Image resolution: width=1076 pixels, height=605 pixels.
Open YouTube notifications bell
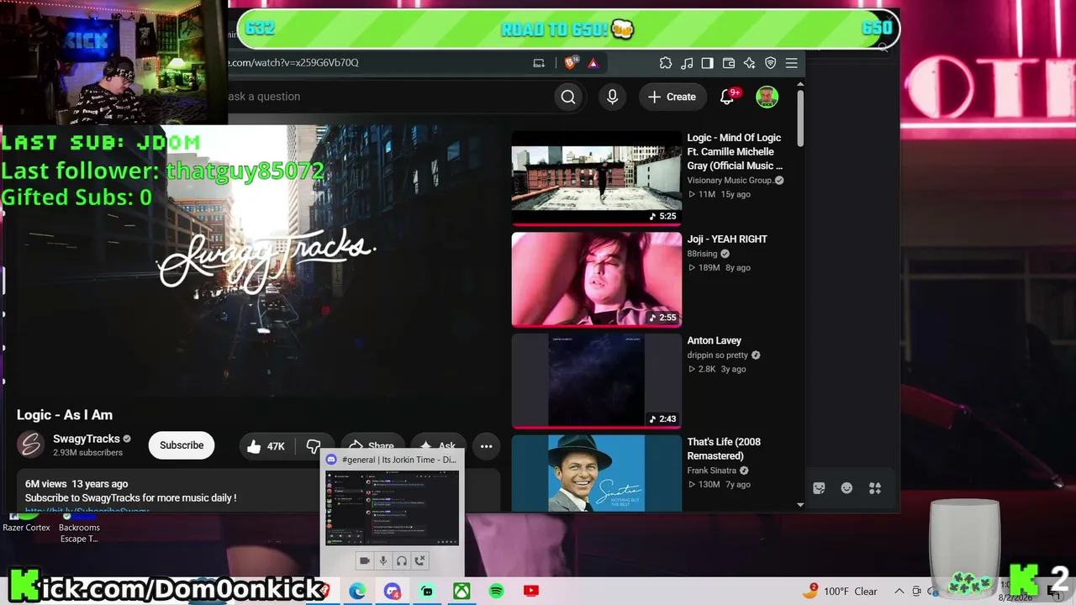pyautogui.click(x=727, y=97)
